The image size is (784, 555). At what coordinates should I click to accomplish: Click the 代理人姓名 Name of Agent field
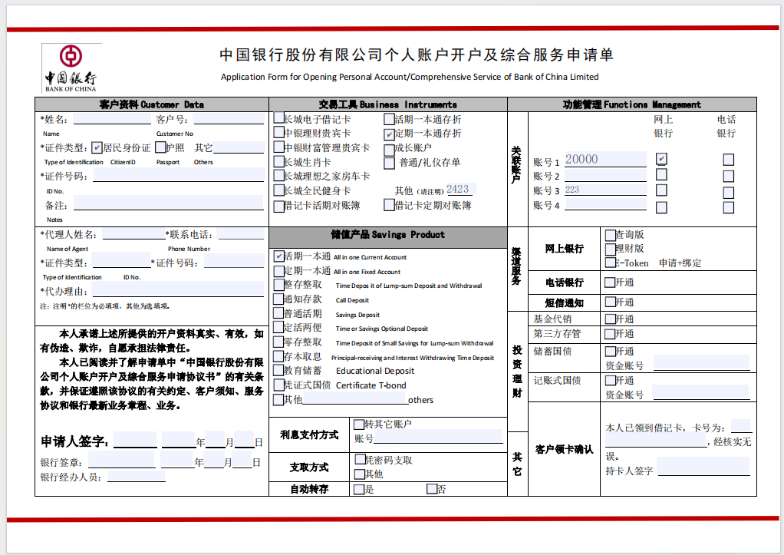point(133,233)
